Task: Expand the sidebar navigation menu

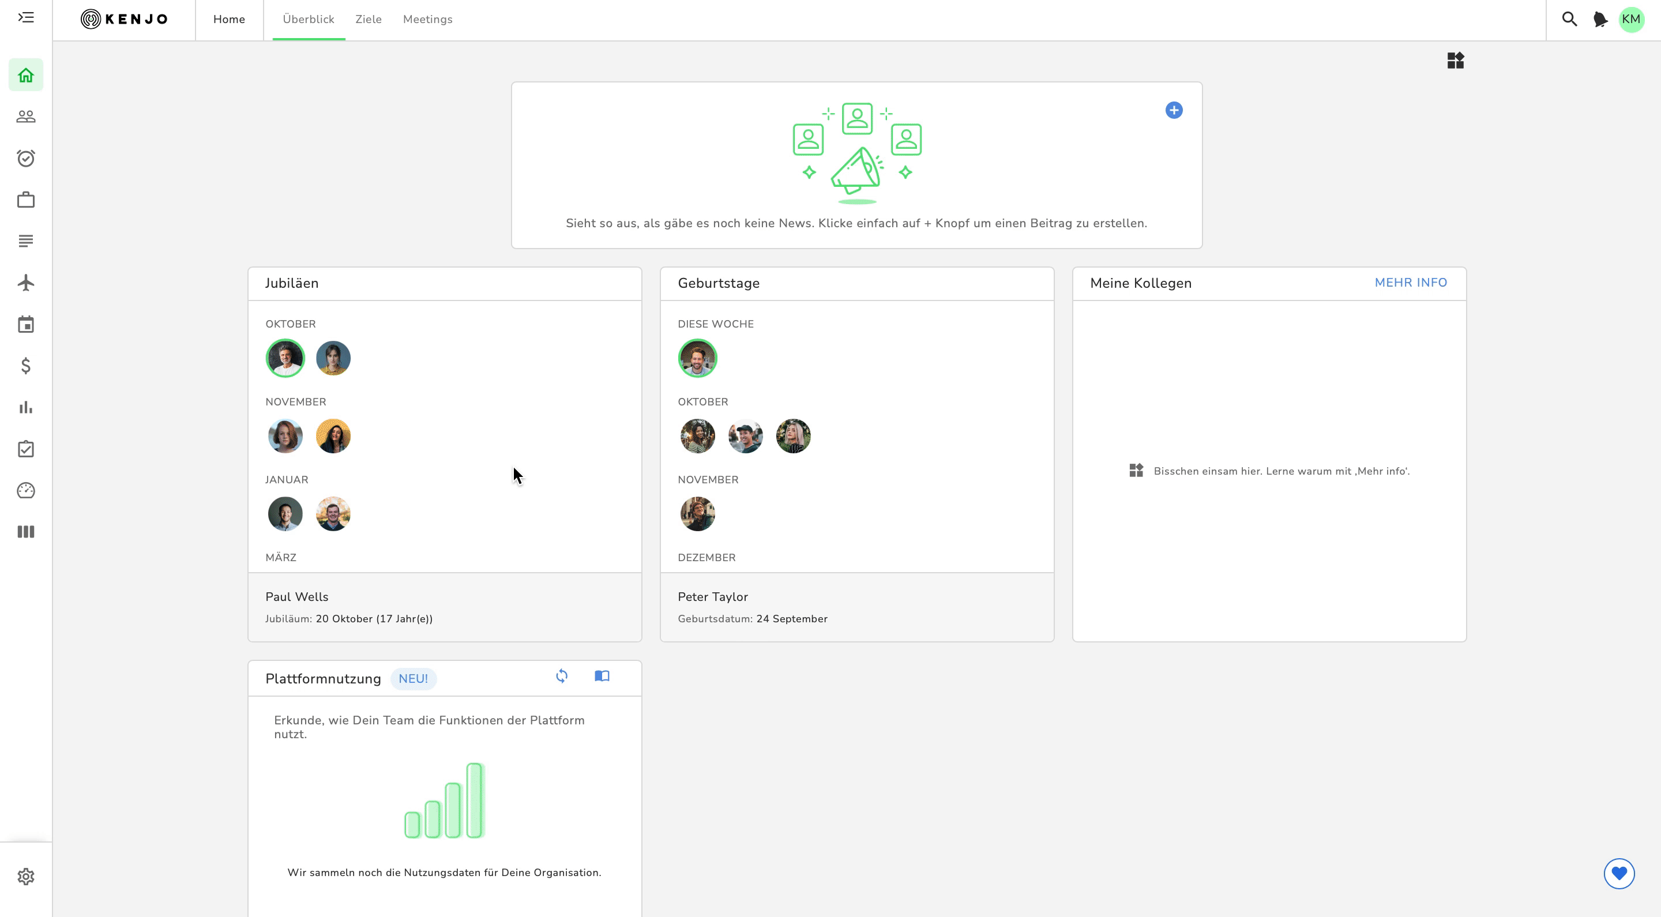Action: click(26, 17)
